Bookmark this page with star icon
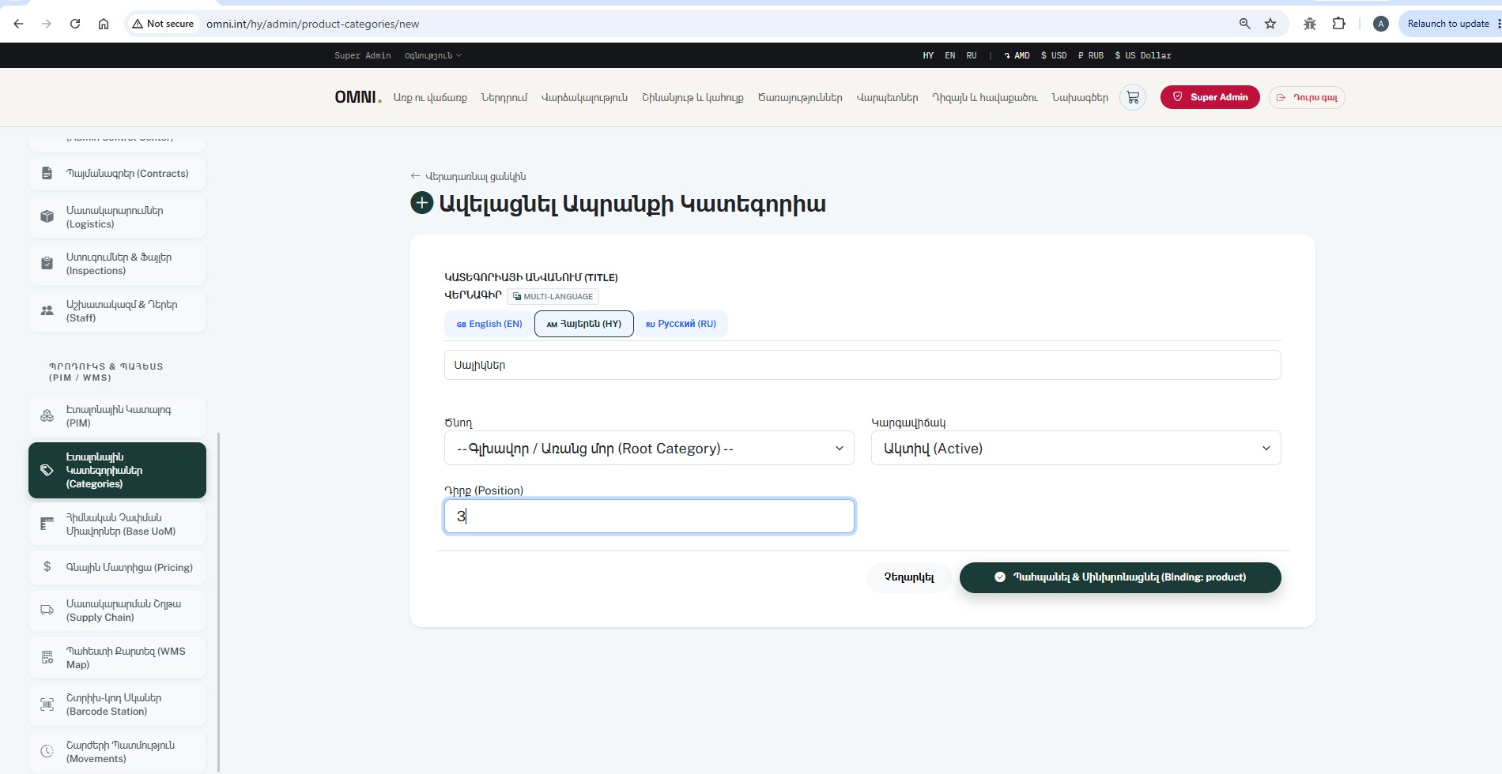Screen dimensions: 1502x774 point(1270,24)
